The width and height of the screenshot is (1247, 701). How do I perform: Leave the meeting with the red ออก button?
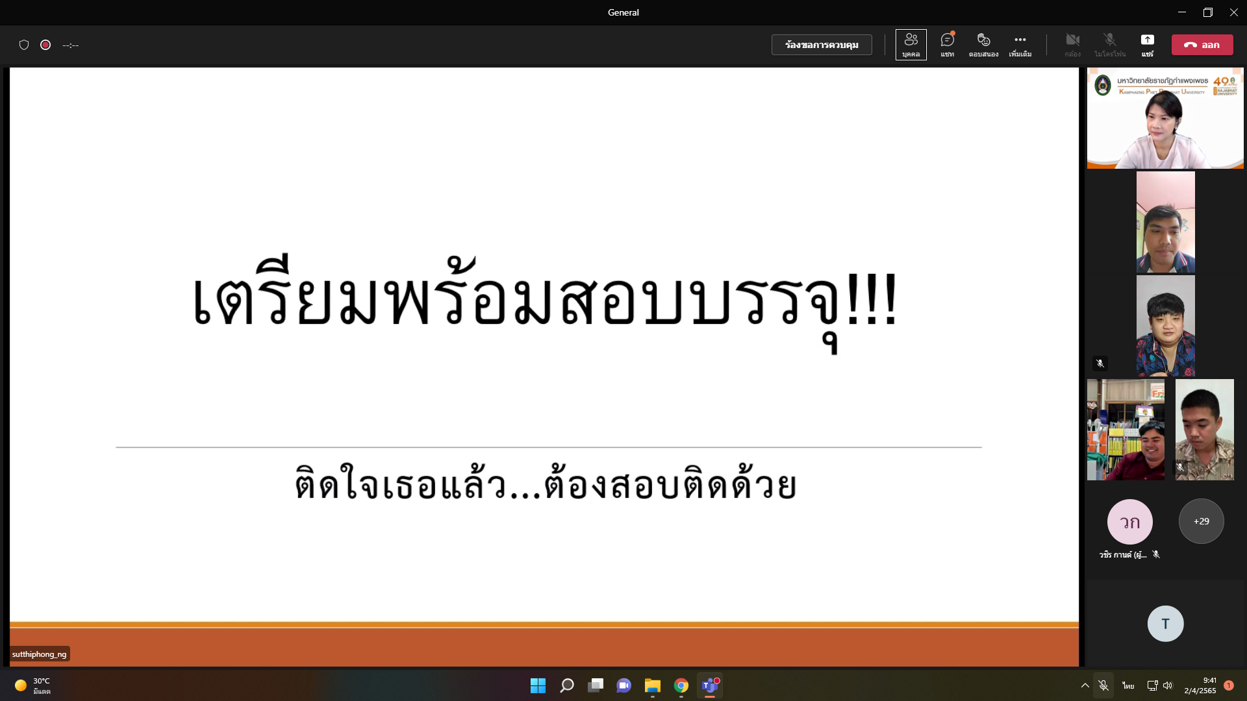(x=1202, y=45)
